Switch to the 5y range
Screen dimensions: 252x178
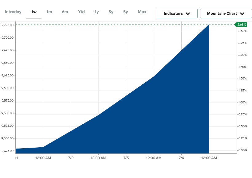tap(125, 12)
